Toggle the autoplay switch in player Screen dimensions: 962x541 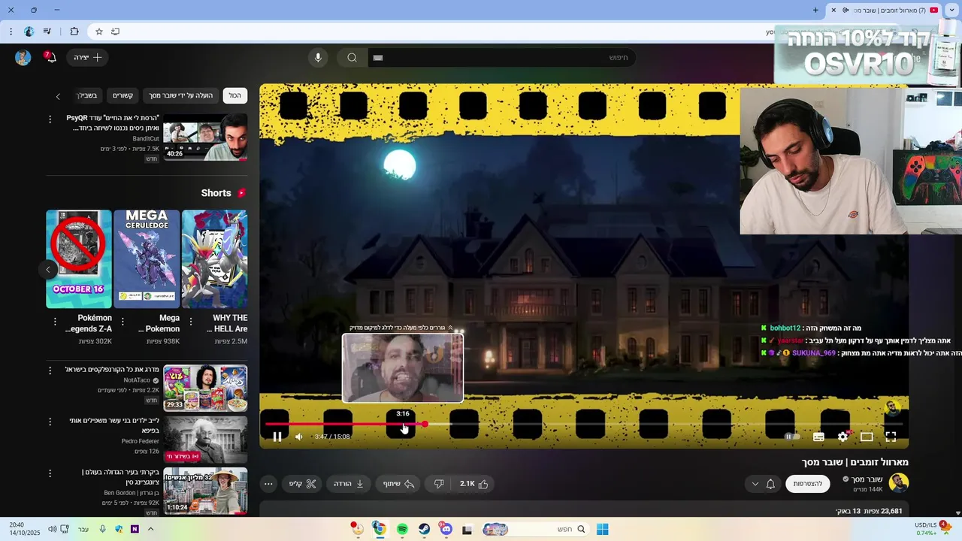791,437
